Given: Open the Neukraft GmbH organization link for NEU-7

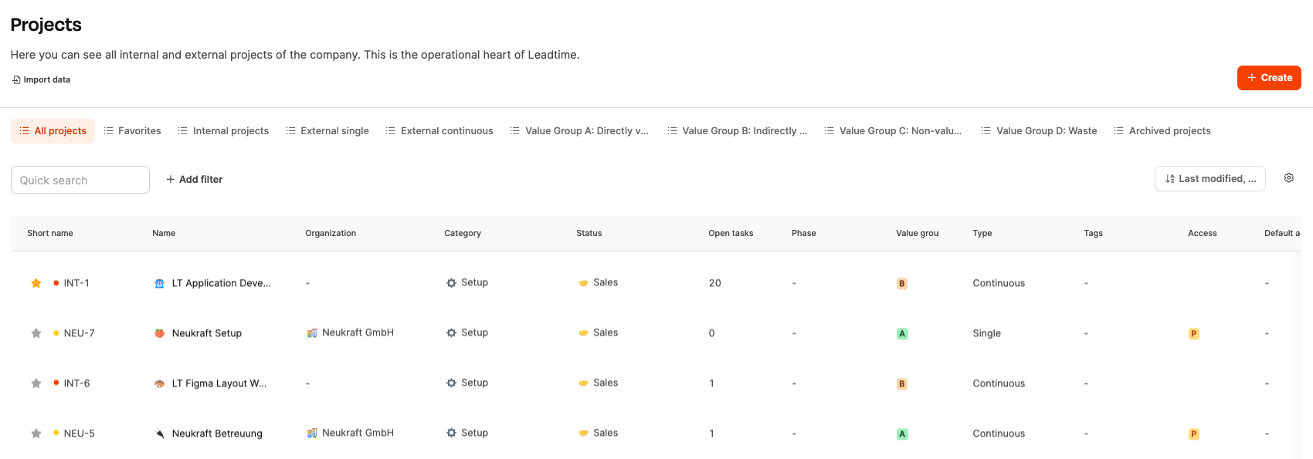Looking at the screenshot, I should coord(357,332).
